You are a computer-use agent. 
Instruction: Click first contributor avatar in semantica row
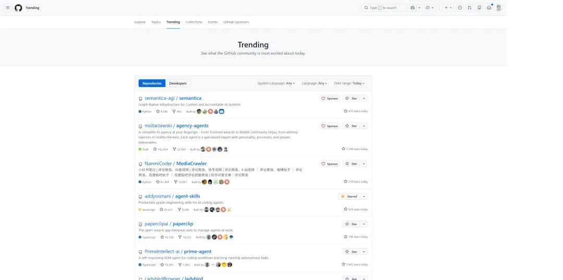[199, 112]
